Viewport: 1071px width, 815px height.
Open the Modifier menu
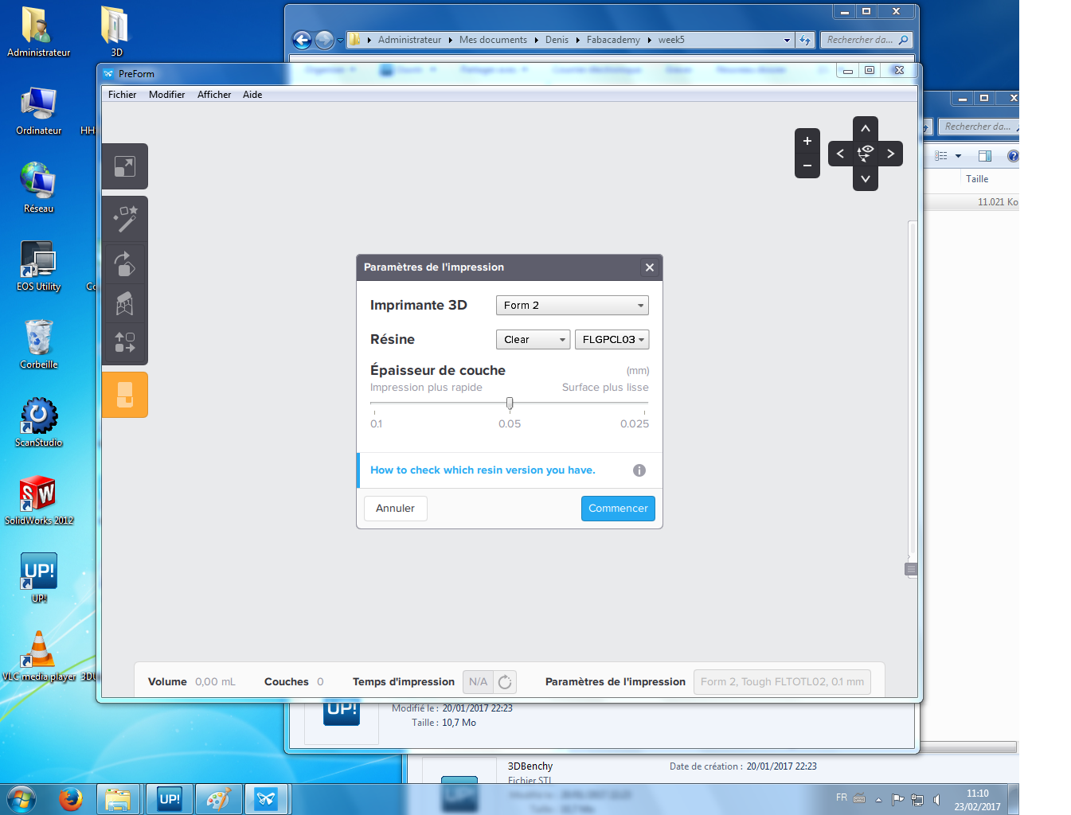coord(166,95)
